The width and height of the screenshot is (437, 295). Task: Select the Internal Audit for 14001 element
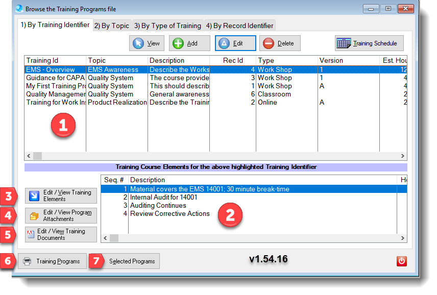pos(163,198)
